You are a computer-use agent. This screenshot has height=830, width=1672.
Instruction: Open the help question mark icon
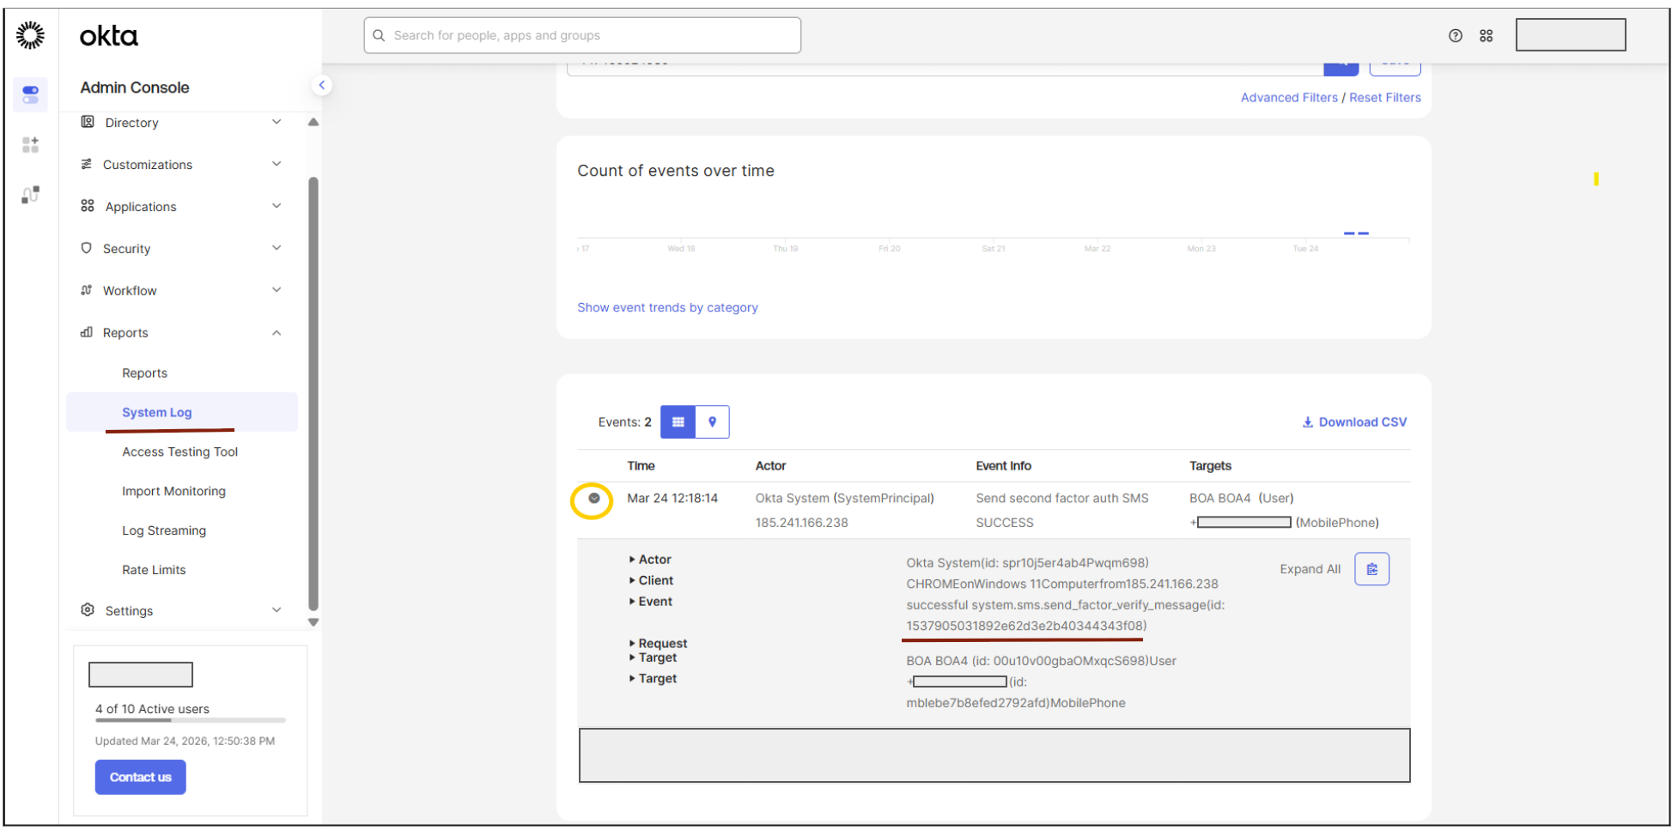(1455, 35)
